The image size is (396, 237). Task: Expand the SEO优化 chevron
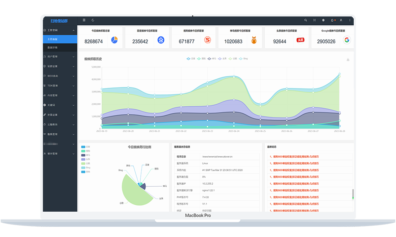click(x=73, y=76)
